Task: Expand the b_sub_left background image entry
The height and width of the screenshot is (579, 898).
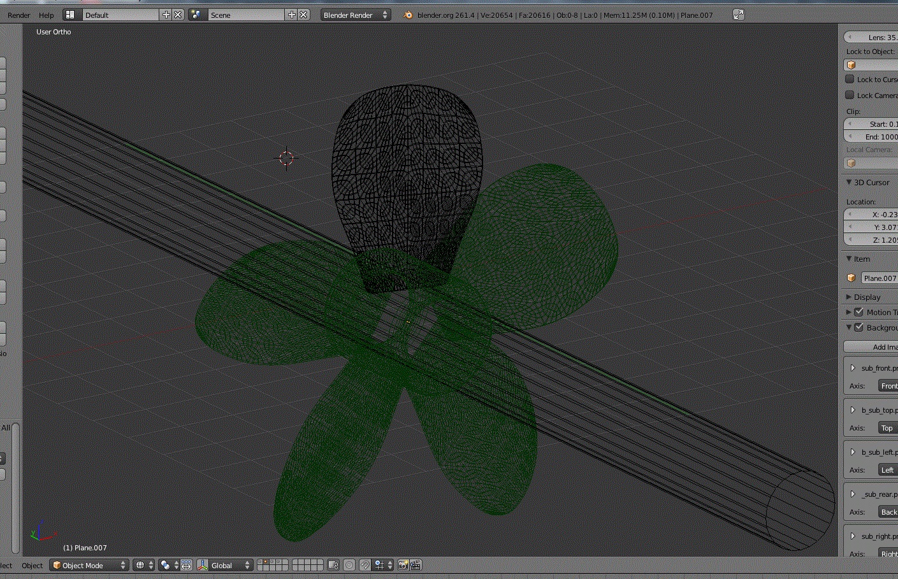Action: pyautogui.click(x=853, y=452)
